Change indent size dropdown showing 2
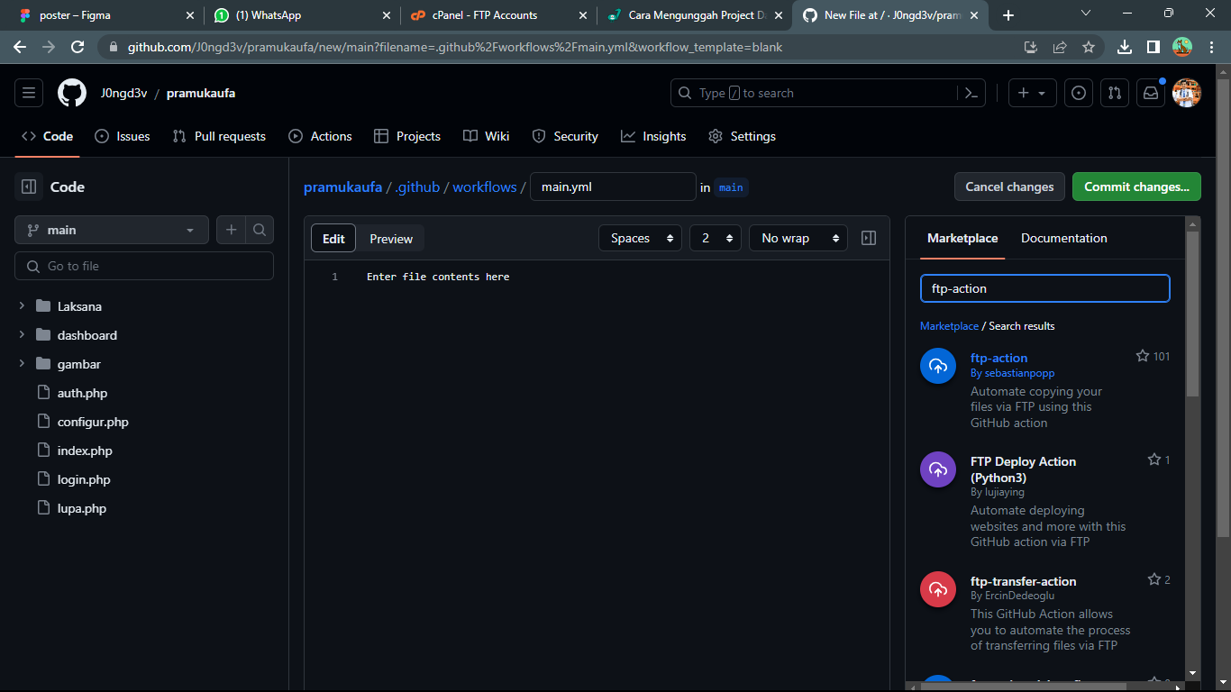The height and width of the screenshot is (692, 1231). (716, 238)
